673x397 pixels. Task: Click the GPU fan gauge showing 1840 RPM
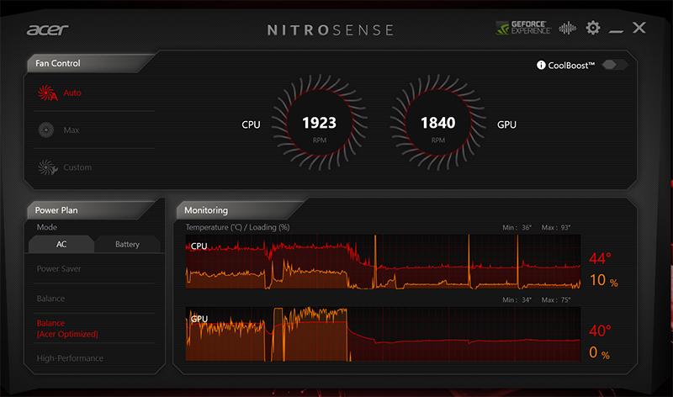tap(437, 124)
